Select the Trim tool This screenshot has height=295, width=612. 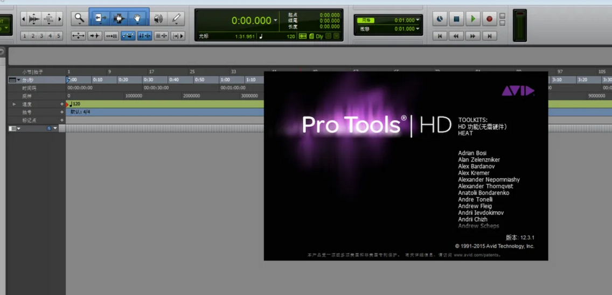(101, 18)
